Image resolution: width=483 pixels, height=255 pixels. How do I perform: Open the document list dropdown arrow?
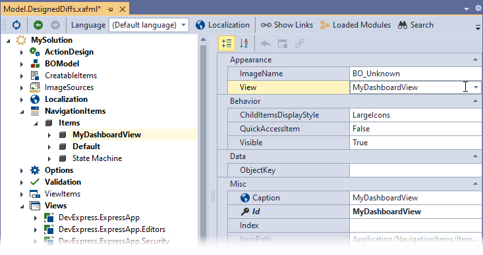(x=467, y=9)
